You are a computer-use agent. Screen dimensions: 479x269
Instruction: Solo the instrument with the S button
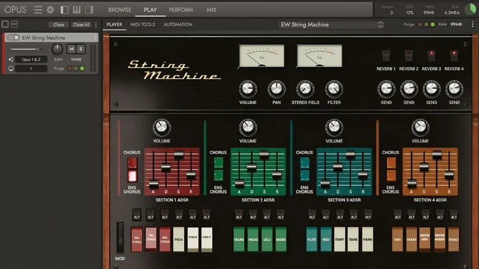80,49
